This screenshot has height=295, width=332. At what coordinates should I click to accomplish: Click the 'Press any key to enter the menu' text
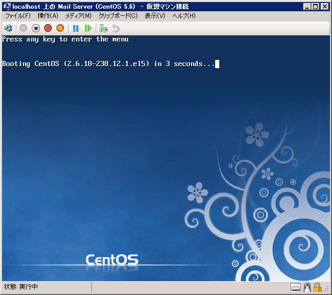pyautogui.click(x=66, y=39)
